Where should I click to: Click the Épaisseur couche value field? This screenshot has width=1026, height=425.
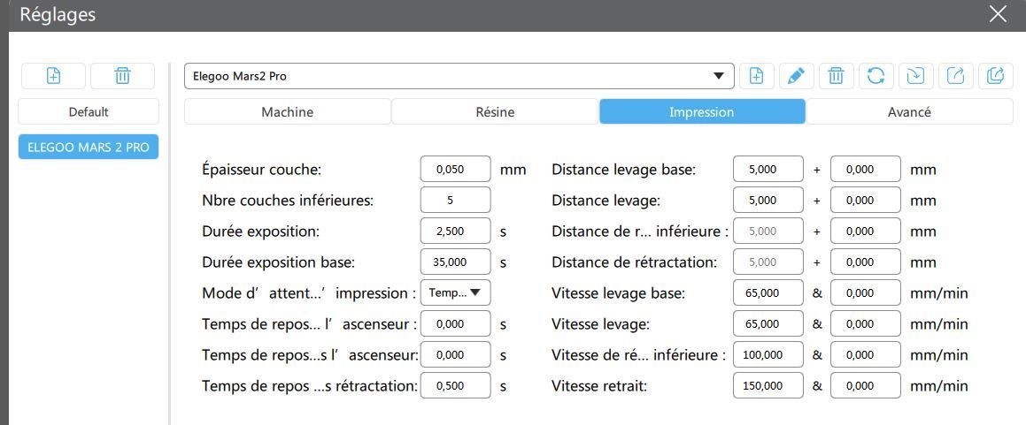(x=455, y=169)
